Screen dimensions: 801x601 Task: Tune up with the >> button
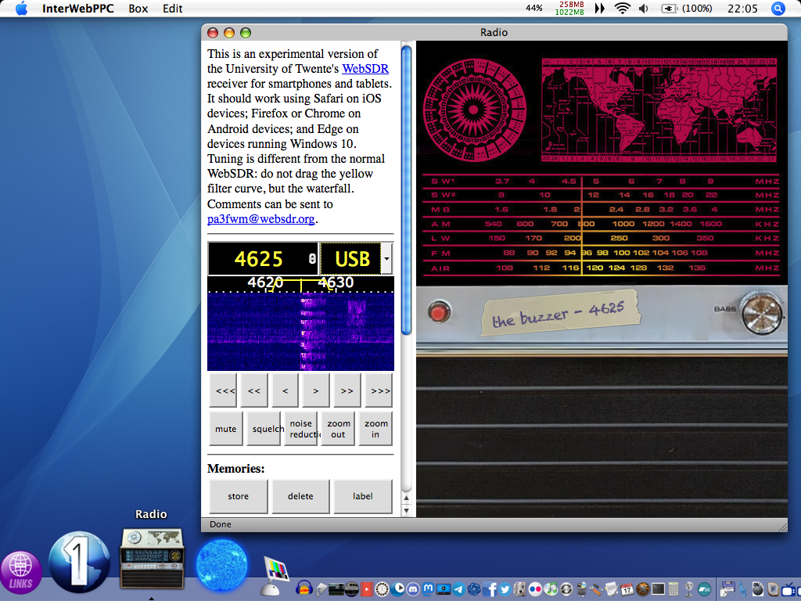click(347, 390)
